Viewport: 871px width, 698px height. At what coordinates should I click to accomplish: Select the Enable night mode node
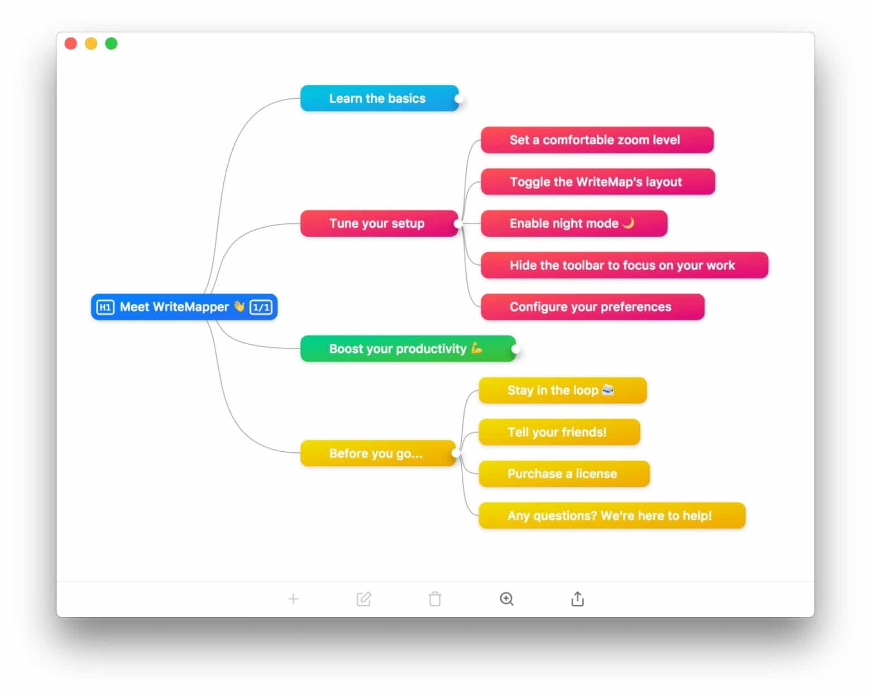tap(573, 223)
